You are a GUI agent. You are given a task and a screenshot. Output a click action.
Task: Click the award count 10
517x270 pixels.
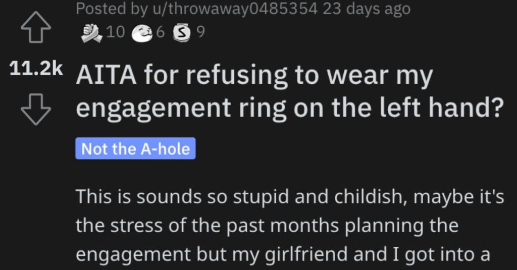116,33
